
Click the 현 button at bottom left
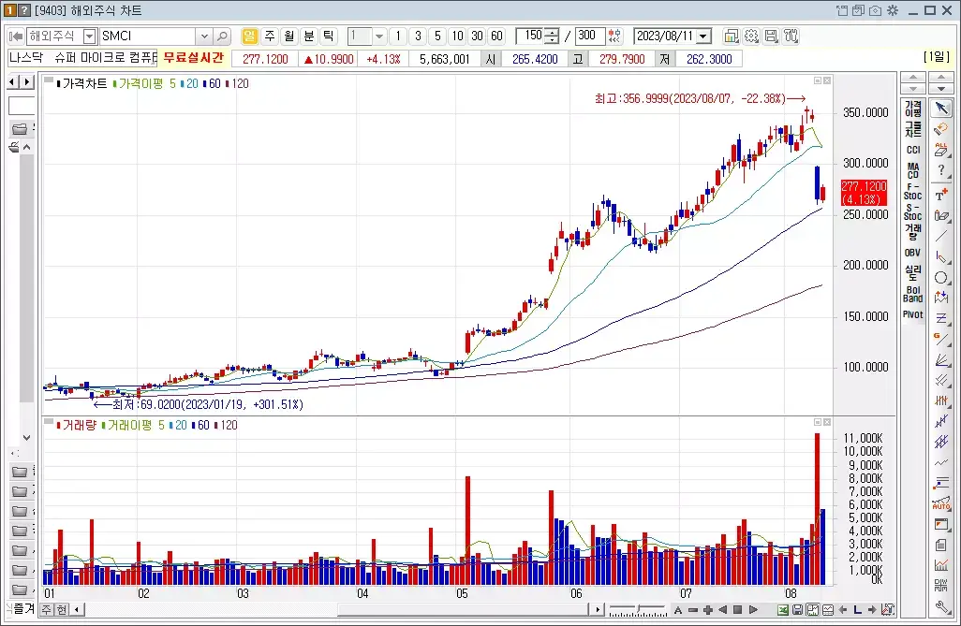(x=62, y=609)
